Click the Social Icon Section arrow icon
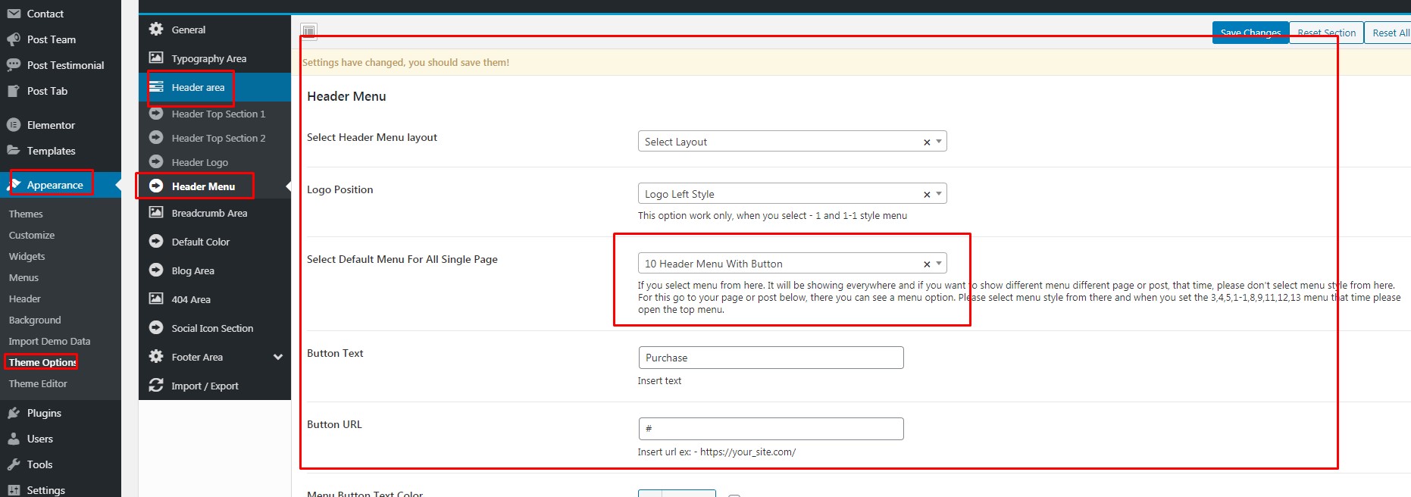Screen dimensions: 1411x497 coord(156,327)
